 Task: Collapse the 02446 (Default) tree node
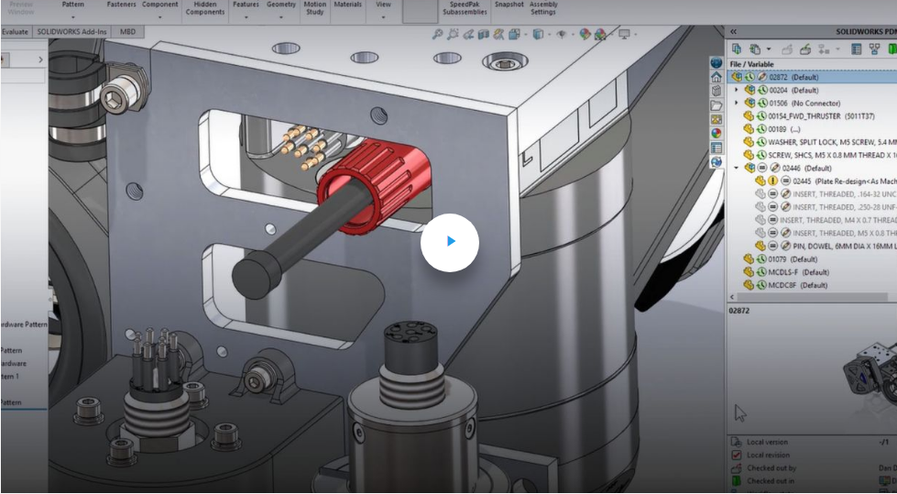point(737,168)
